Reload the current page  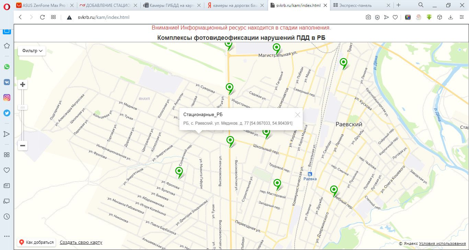pos(42,17)
